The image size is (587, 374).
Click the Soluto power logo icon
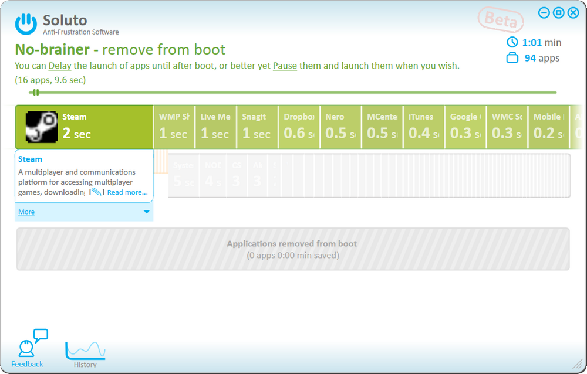click(x=26, y=24)
